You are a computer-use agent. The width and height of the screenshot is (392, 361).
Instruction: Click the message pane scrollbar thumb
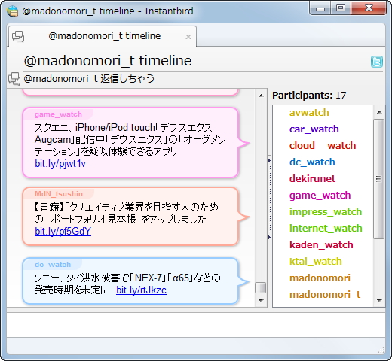[261, 287]
